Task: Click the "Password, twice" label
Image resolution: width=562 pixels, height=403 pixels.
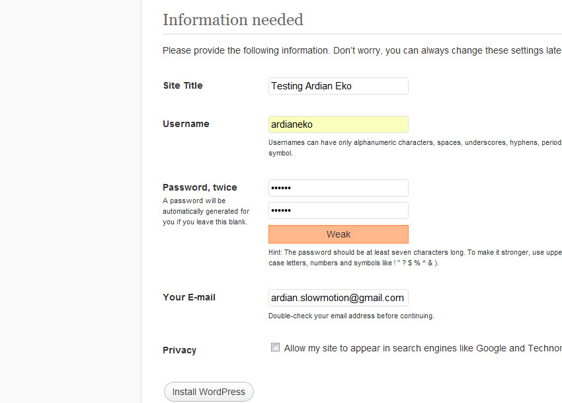Action: tap(200, 187)
